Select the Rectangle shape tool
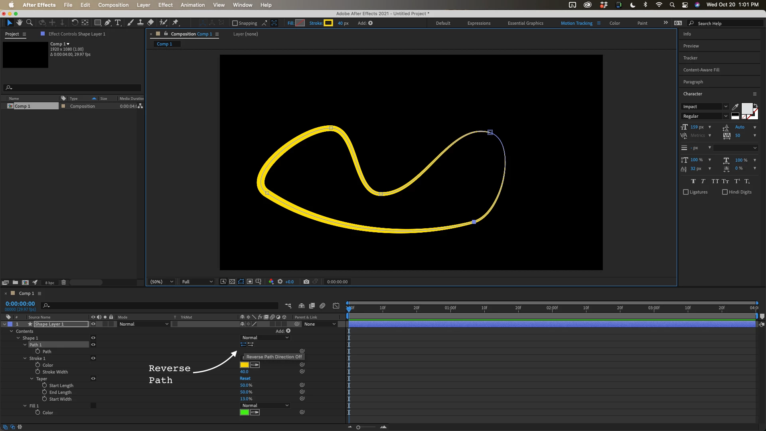Image resolution: width=766 pixels, height=431 pixels. pos(97,23)
